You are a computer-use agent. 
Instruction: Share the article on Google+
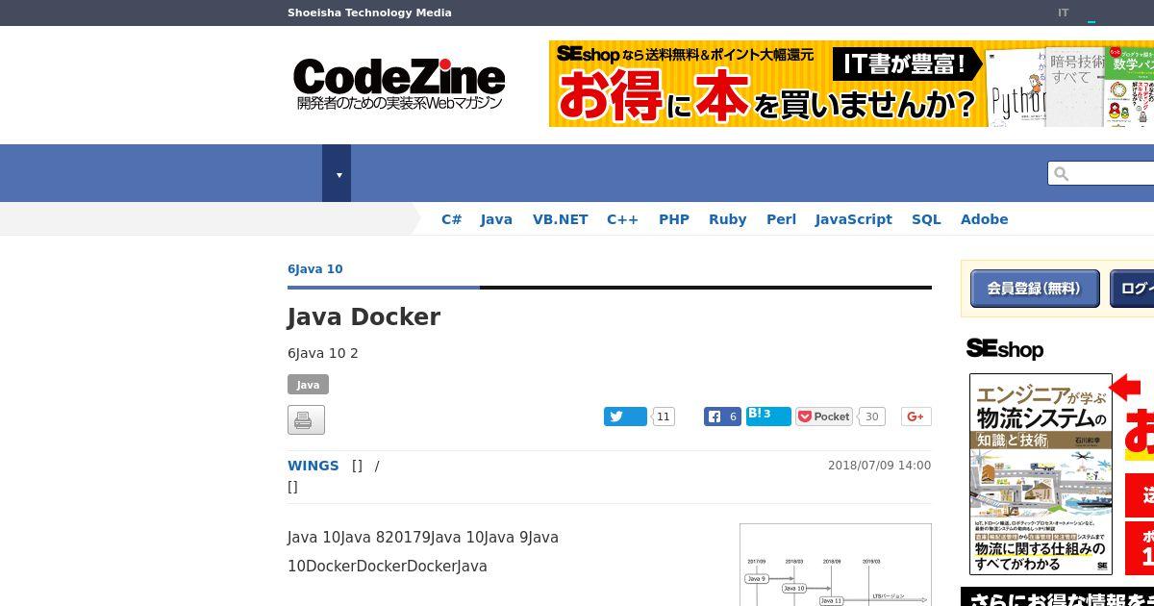click(x=916, y=417)
